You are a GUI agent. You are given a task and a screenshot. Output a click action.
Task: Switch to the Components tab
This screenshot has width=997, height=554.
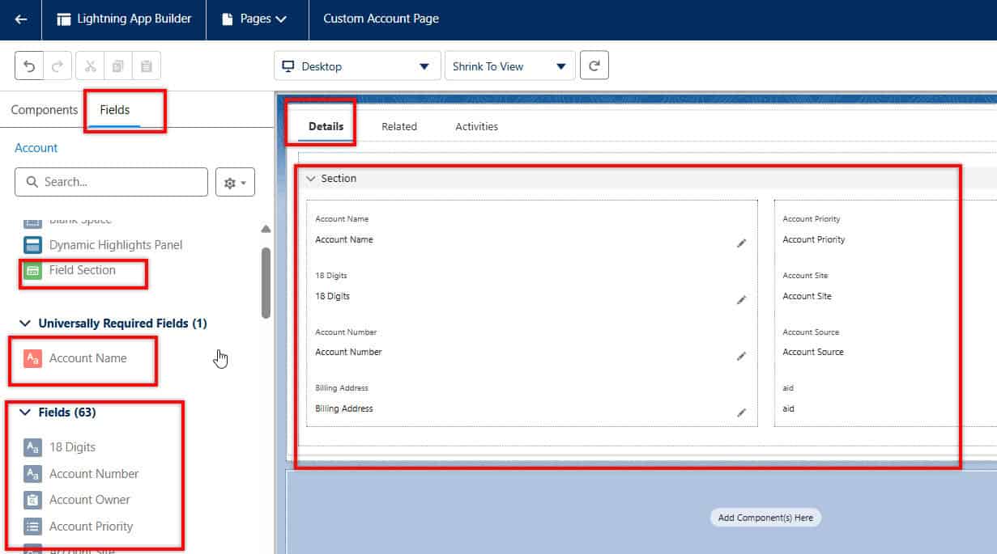[45, 110]
